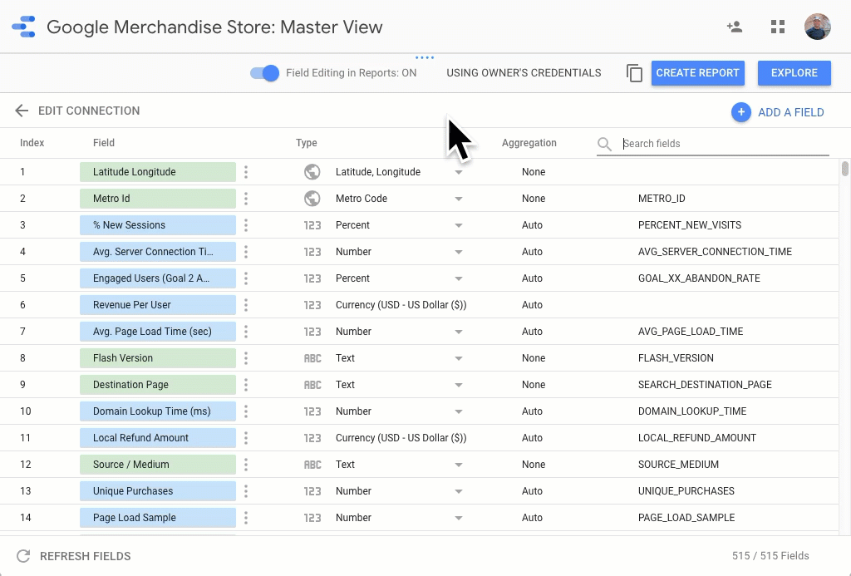Expand Text type dropdown for Source / Medium

[459, 465]
